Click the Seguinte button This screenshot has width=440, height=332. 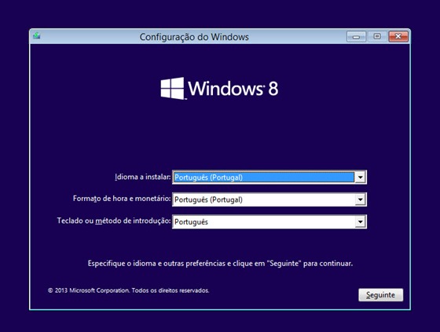coord(381,294)
